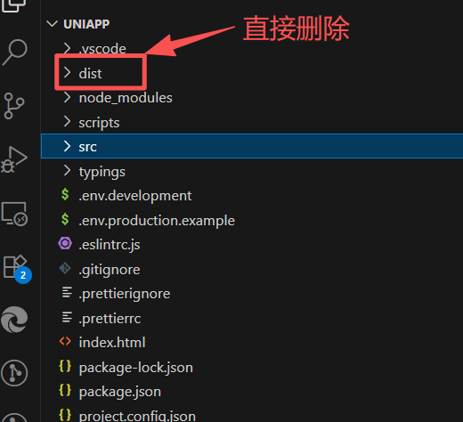Open the Git Graph activity icon
The image size is (463, 422).
point(14,373)
